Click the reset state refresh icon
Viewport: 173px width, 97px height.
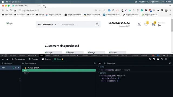pos(166,59)
